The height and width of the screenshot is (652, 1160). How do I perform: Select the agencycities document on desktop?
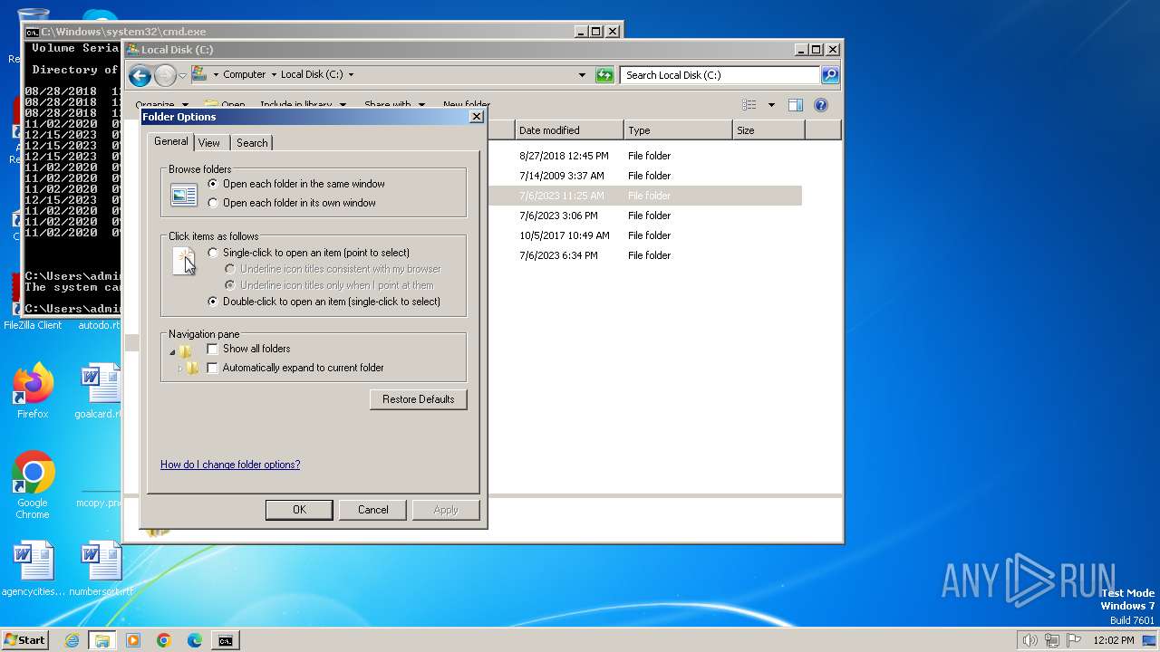[34, 570]
